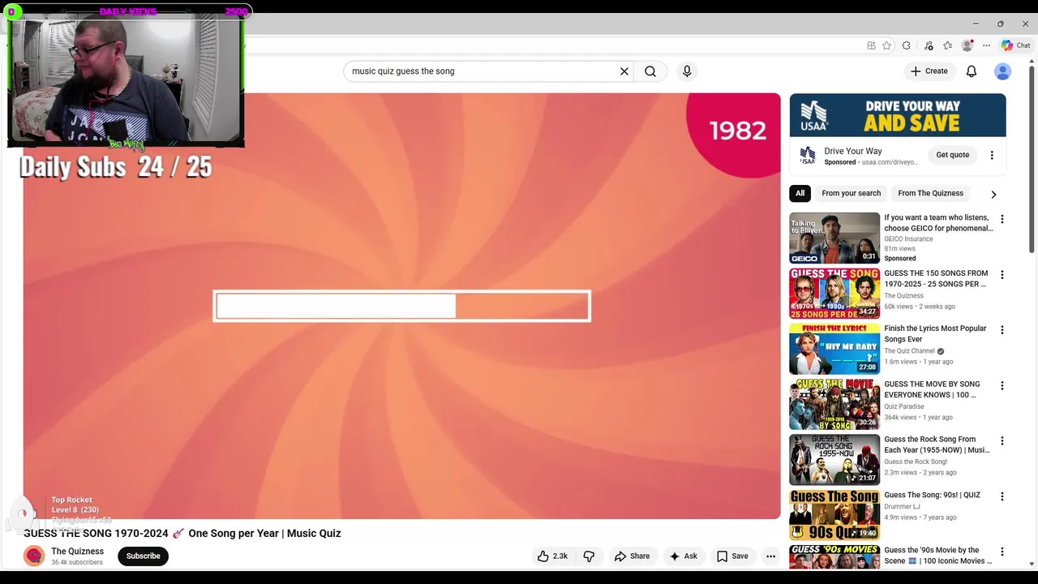Click the scrollbar down arrow

tap(1032, 563)
